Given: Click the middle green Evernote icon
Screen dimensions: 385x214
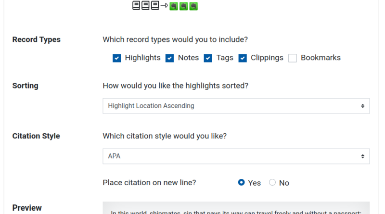Looking at the screenshot, I should pos(184,6).
